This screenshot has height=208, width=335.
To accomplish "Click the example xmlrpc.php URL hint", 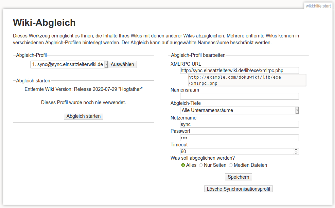I will coord(234,80).
